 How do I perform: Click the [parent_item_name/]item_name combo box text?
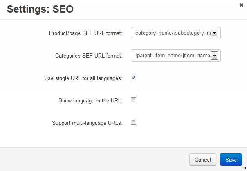(x=173, y=56)
